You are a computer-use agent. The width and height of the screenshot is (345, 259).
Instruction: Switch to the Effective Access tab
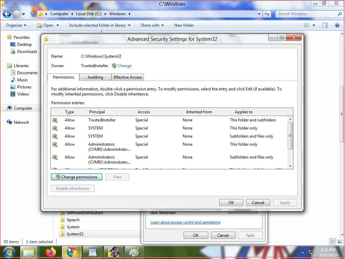click(128, 77)
